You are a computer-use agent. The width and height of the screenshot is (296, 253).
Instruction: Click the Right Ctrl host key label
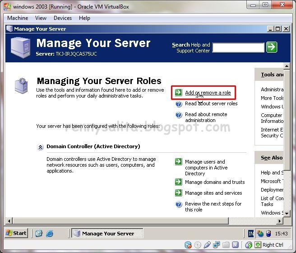pos(273,245)
